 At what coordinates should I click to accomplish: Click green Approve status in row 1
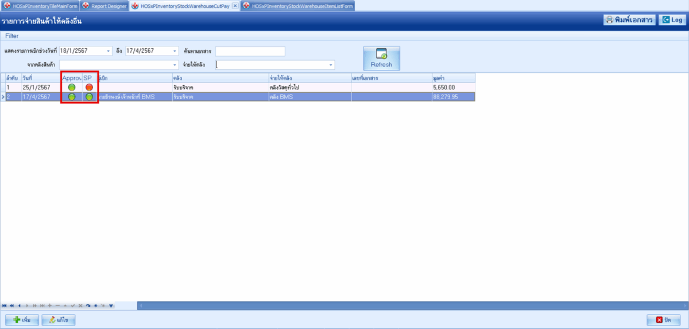coord(72,87)
